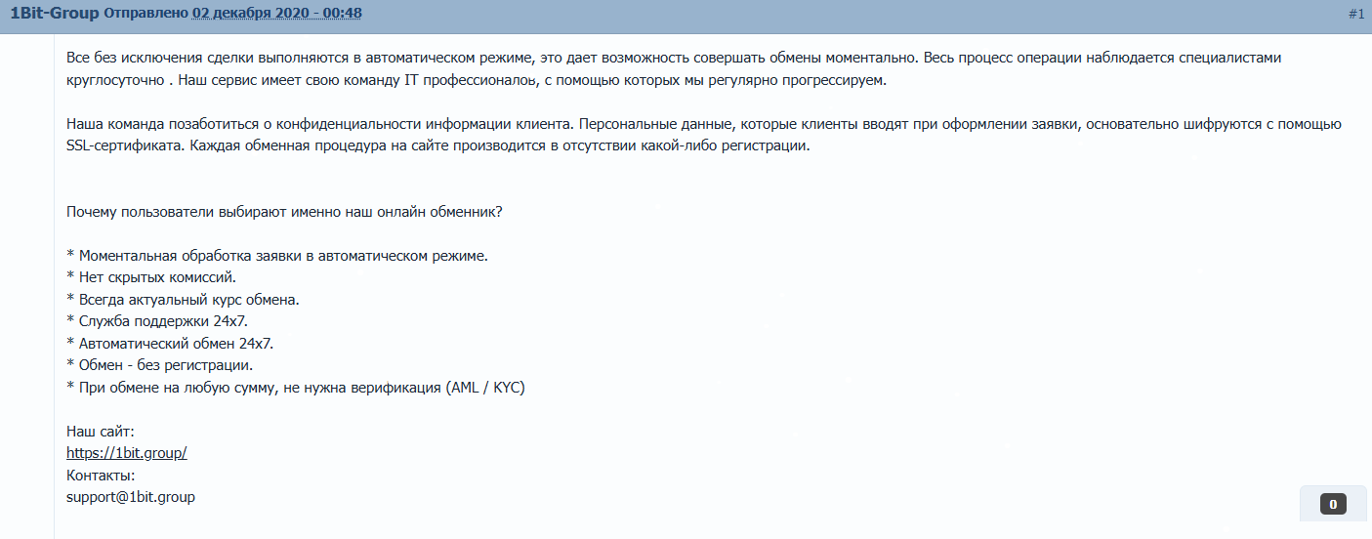Screen dimensions: 1372x539
Task: Click the "Почему пользователи выбирают" question line
Action: [284, 212]
